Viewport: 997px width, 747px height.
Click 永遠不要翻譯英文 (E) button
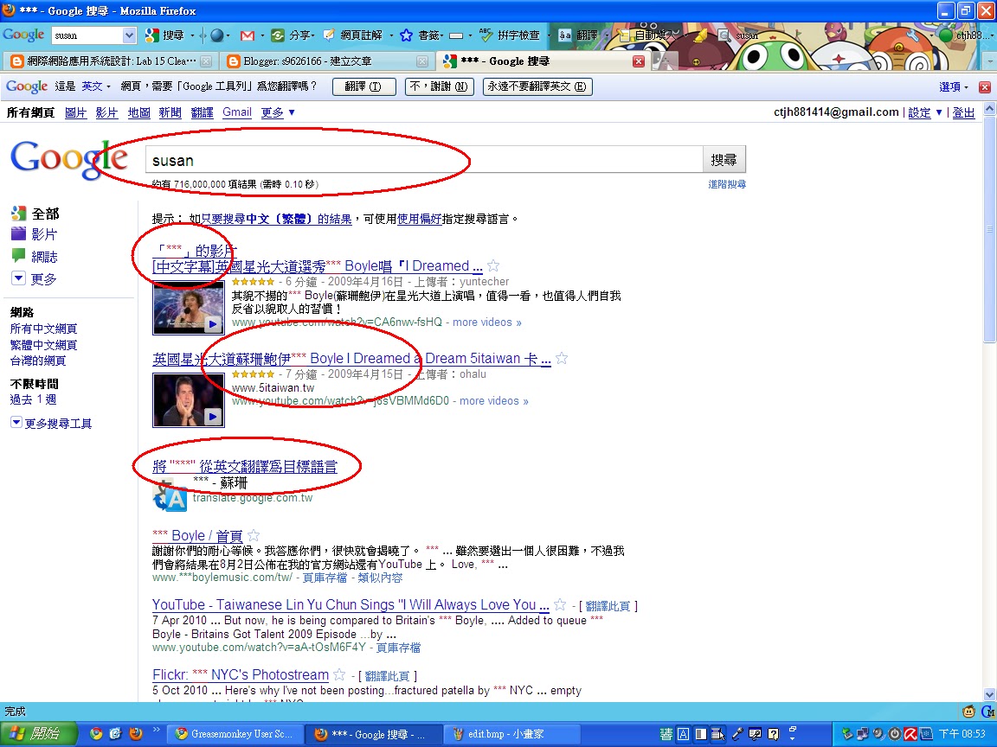pyautogui.click(x=537, y=86)
